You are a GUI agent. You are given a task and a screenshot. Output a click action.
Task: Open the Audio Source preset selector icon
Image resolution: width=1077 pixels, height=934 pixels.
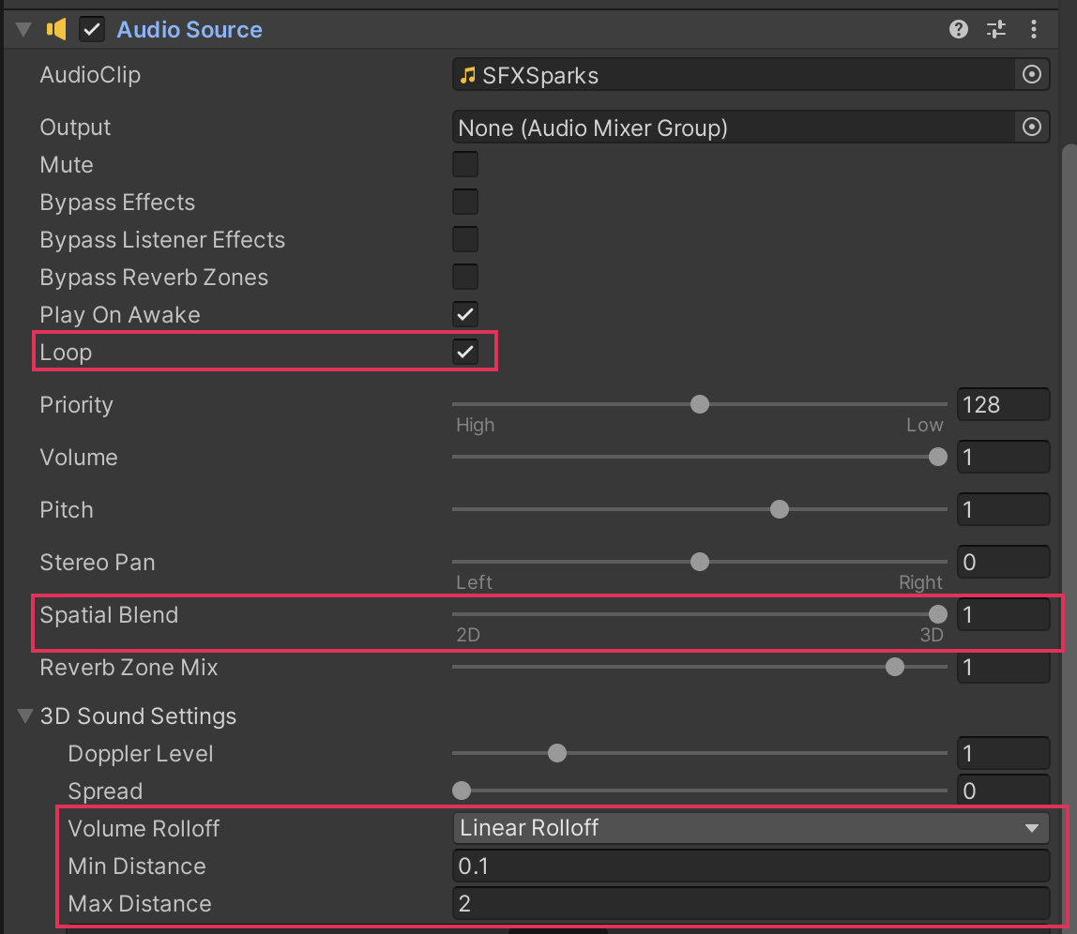(996, 29)
